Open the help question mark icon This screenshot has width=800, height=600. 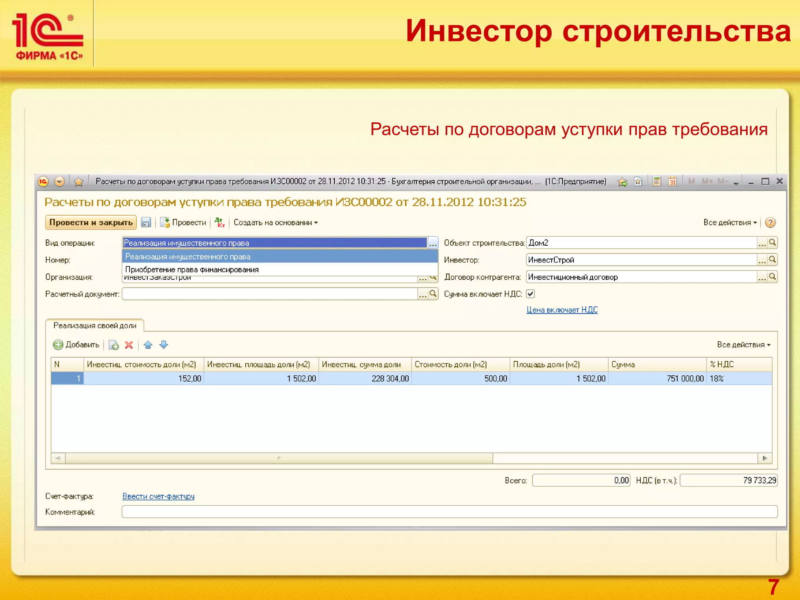(x=770, y=222)
